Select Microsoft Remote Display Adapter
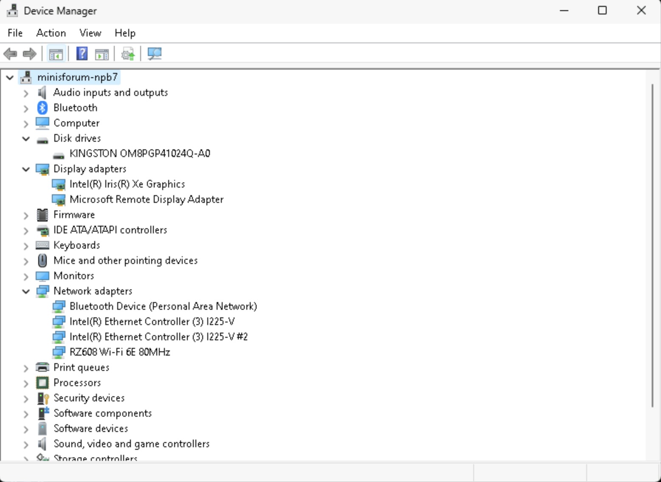Screen dimensions: 661x482 (146, 199)
